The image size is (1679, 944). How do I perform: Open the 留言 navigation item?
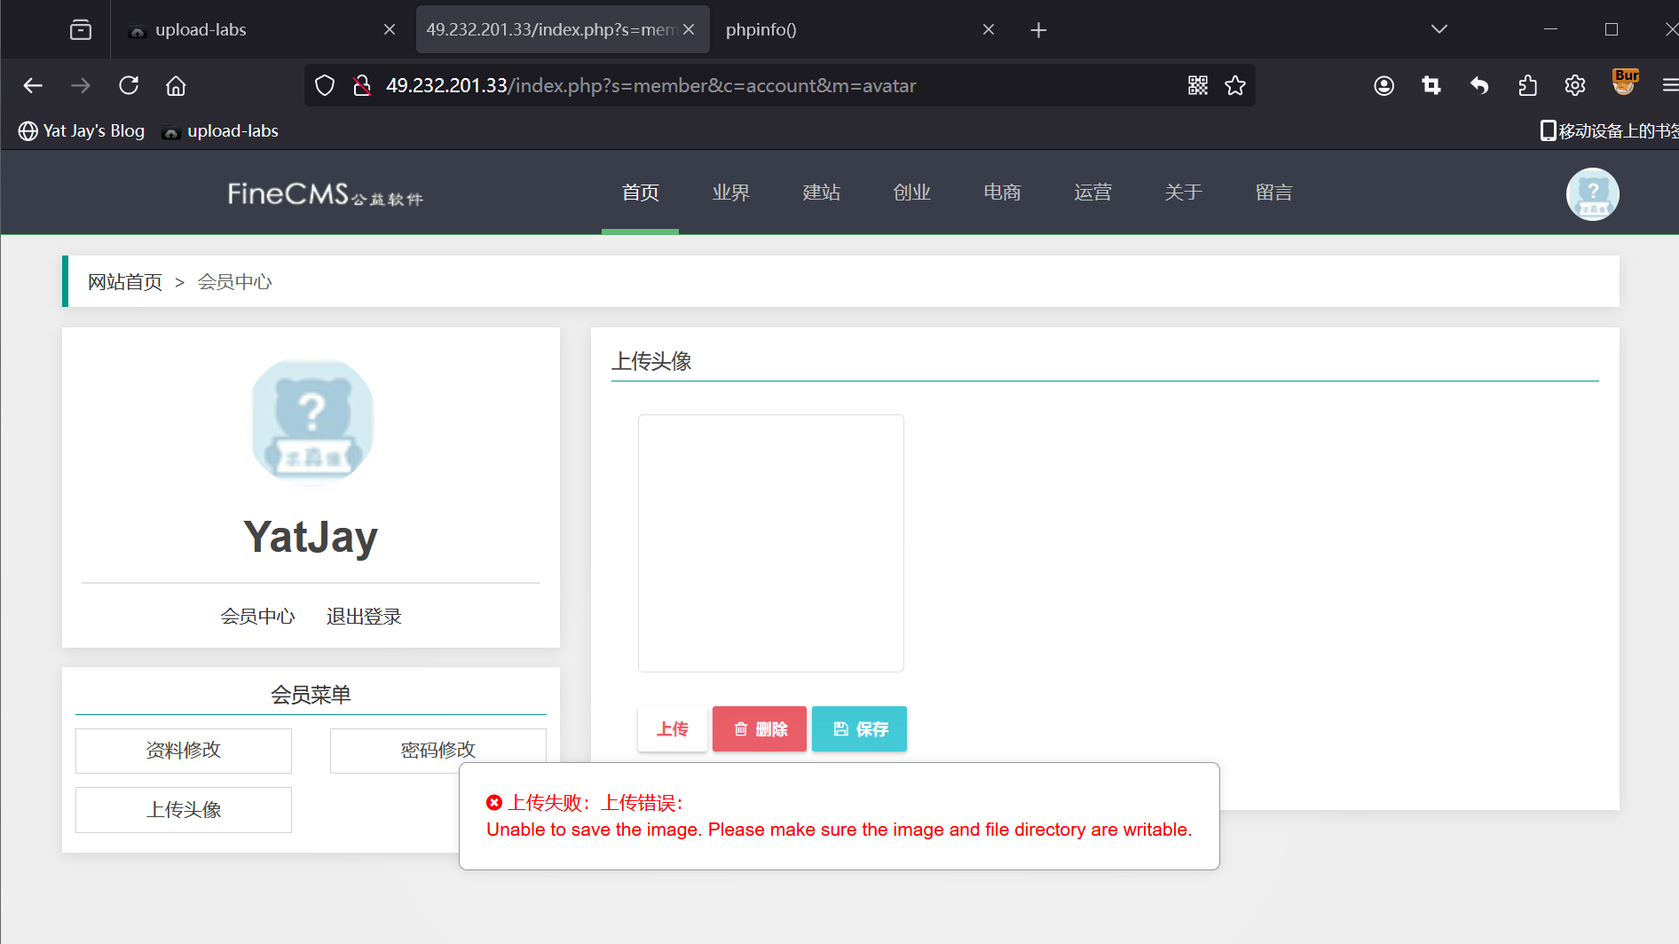click(1273, 192)
